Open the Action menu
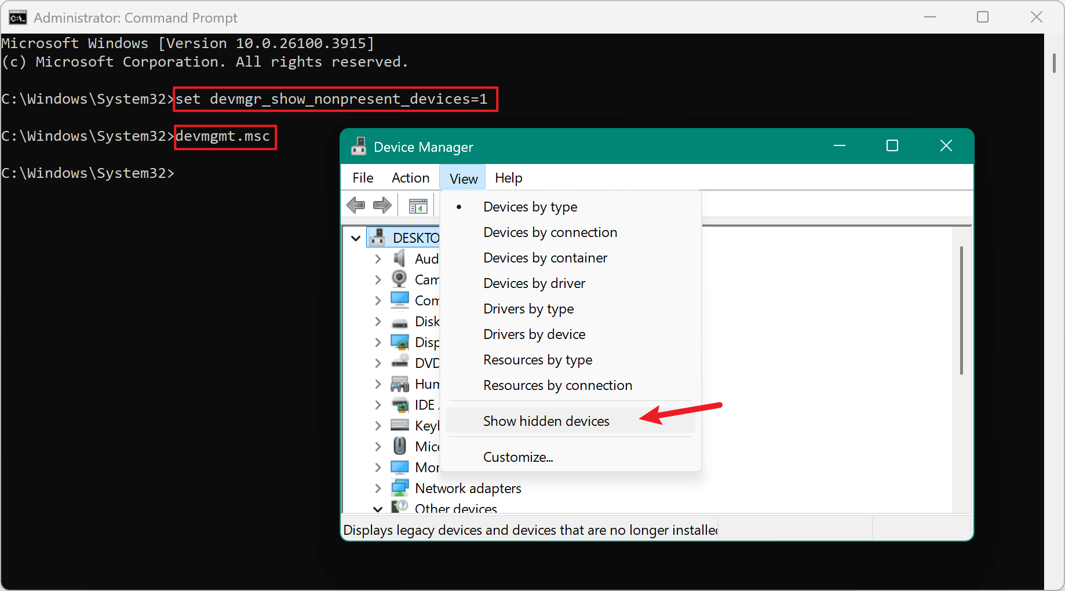 [410, 177]
